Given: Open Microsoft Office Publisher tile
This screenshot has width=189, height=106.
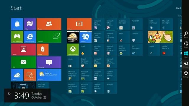Looking at the screenshot, I should click(x=98, y=37).
